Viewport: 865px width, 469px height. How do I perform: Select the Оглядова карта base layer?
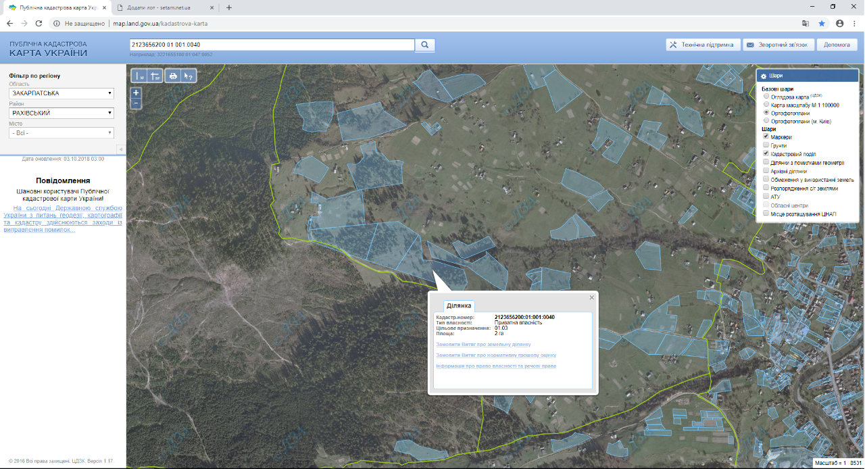[x=766, y=97]
